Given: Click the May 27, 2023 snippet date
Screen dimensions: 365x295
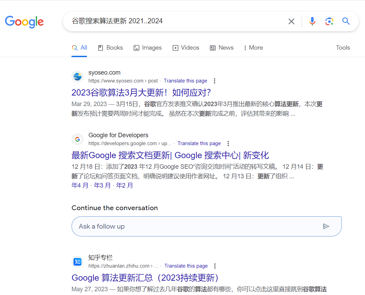Looking at the screenshot, I should 90,289.
